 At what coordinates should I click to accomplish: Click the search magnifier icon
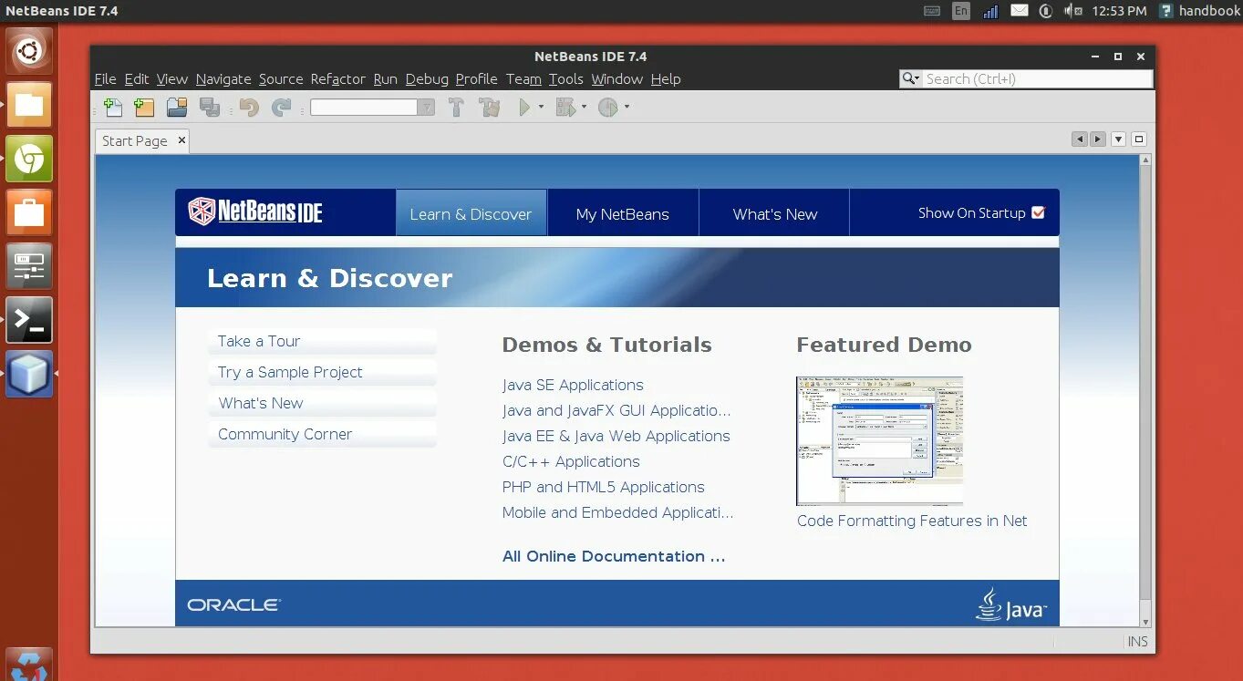(909, 79)
